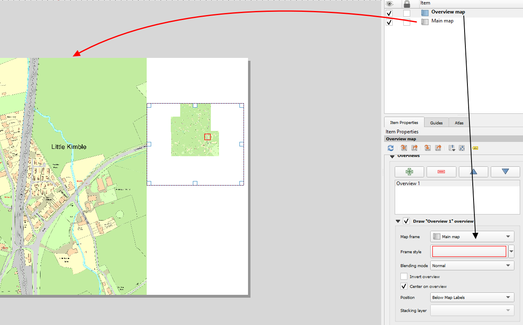The height and width of the screenshot is (325, 523).
Task: Open labeling settings yellow abc icon
Action: tap(475, 148)
